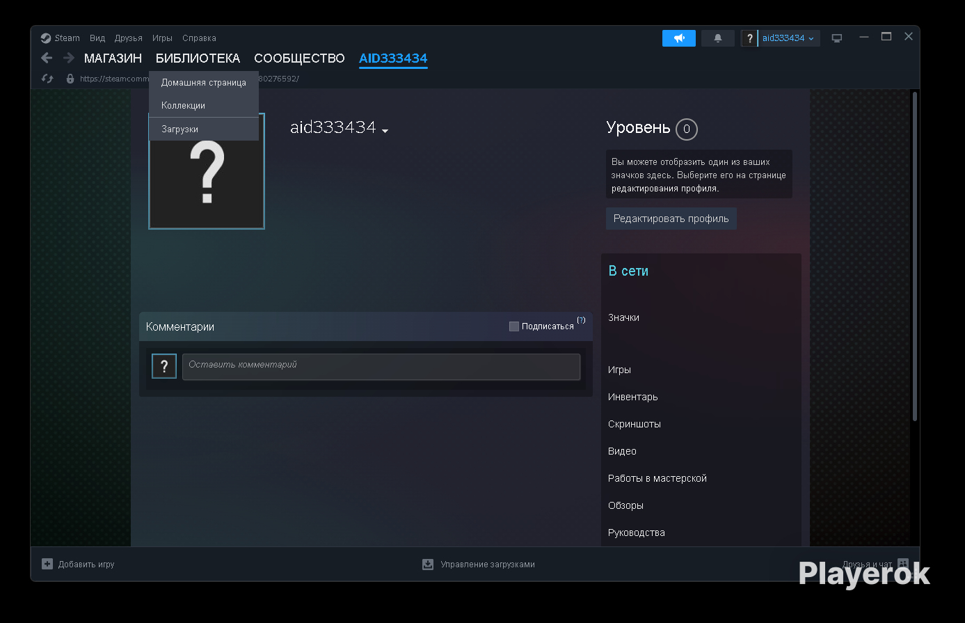The image size is (965, 623).
Task: Go back with the left arrow
Action: 47,58
